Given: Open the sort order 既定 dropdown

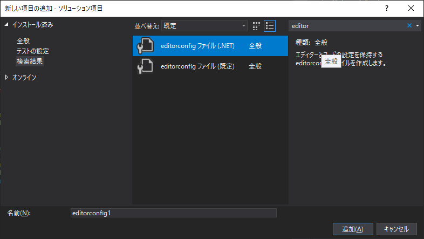Looking at the screenshot, I should (204, 26).
